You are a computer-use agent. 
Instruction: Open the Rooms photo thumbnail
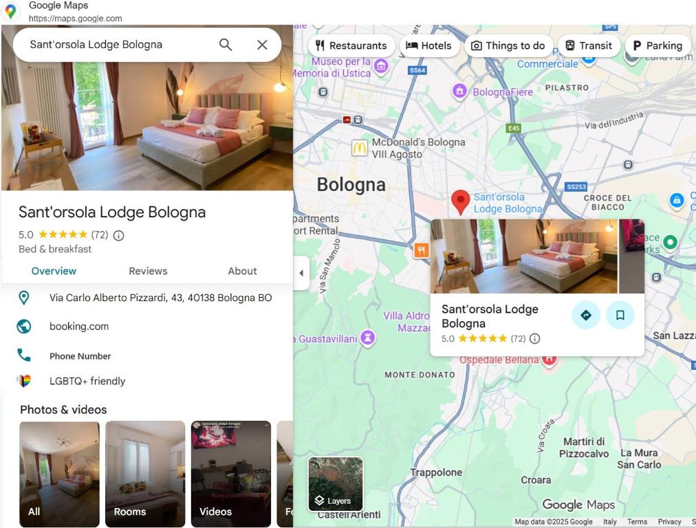[x=145, y=474]
